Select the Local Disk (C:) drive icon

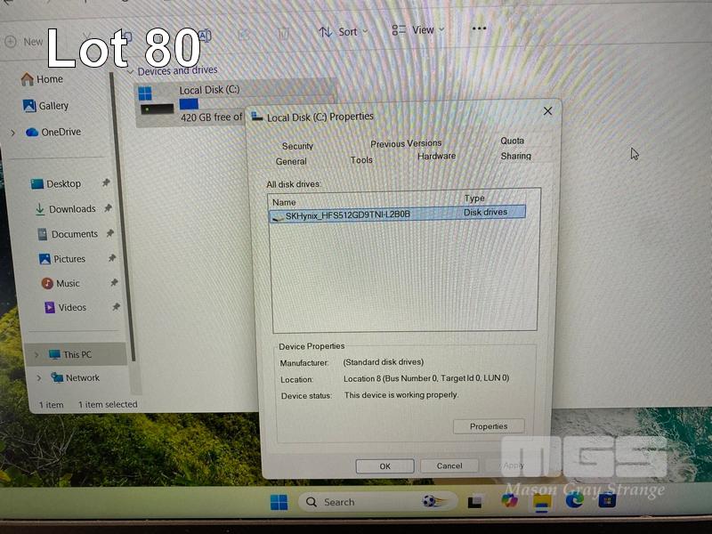[157, 101]
